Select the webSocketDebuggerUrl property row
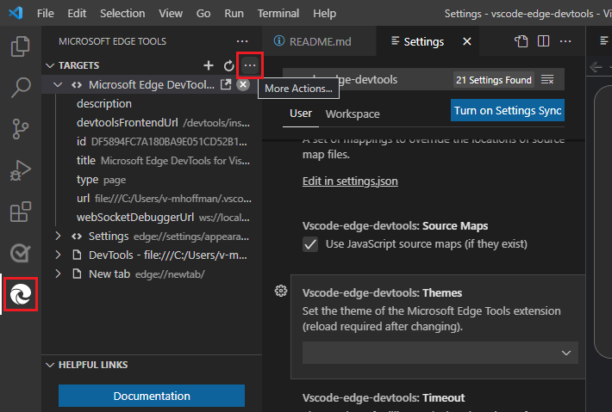Image resolution: width=612 pixels, height=412 pixels. coord(153,218)
